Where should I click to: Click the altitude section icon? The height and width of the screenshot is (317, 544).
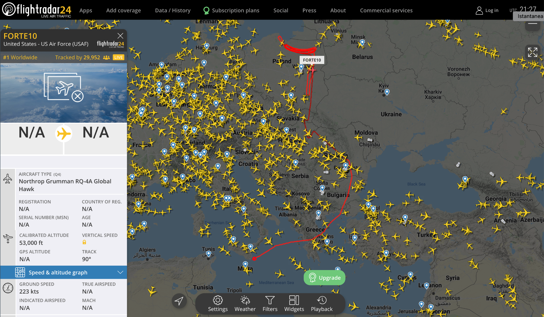point(8,238)
